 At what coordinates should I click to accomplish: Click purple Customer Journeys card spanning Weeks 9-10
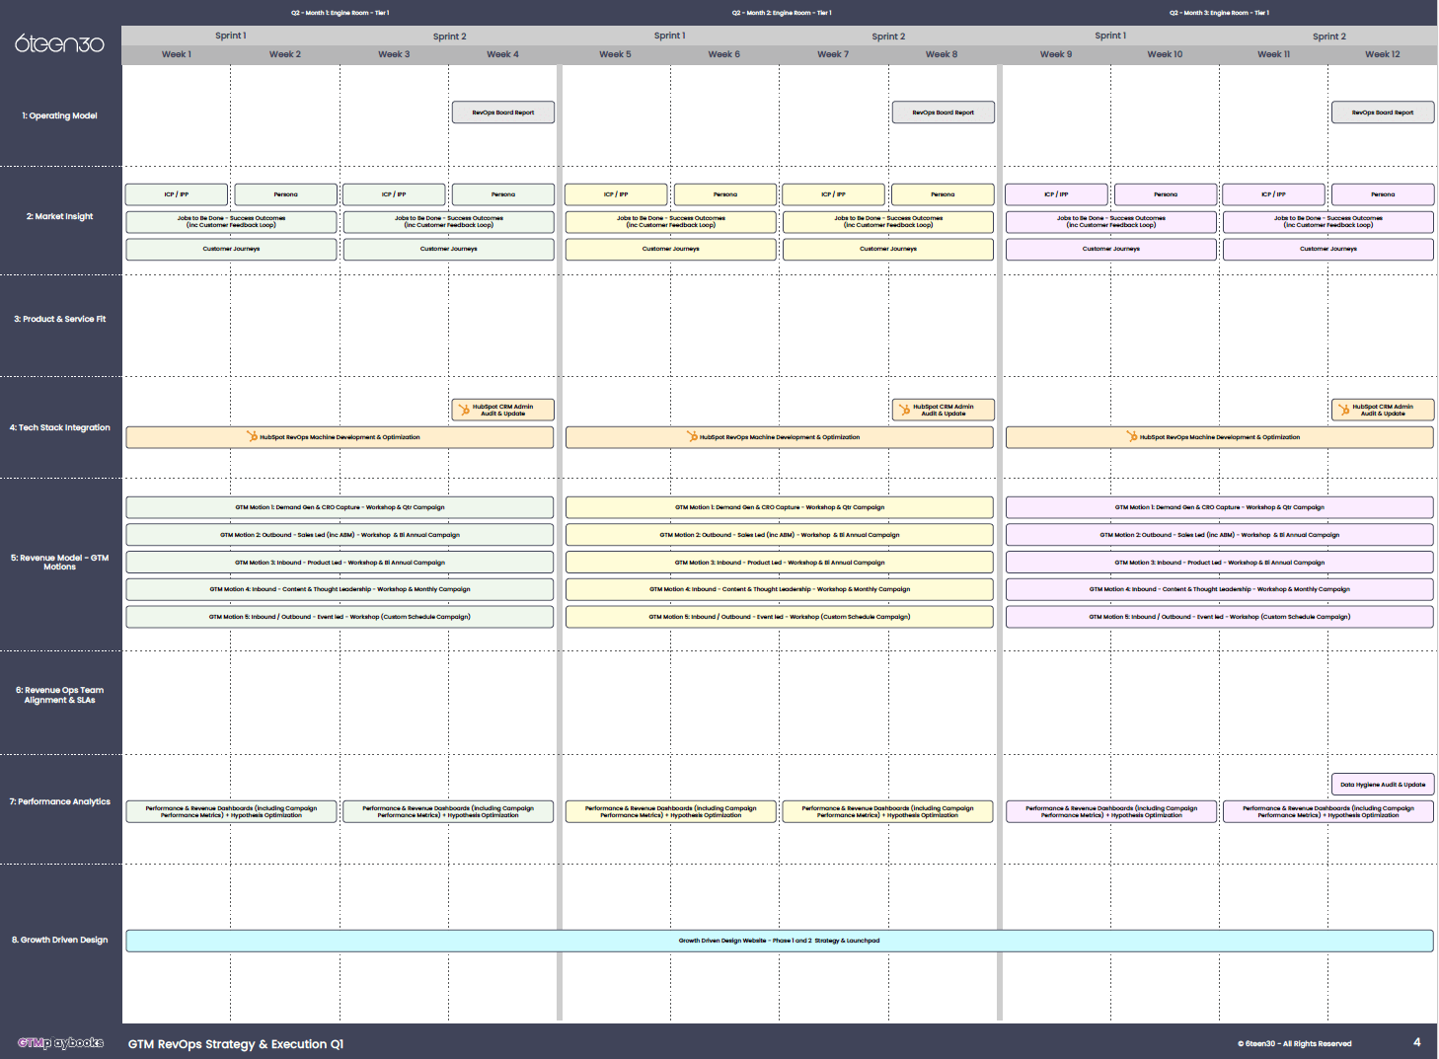1111,249
